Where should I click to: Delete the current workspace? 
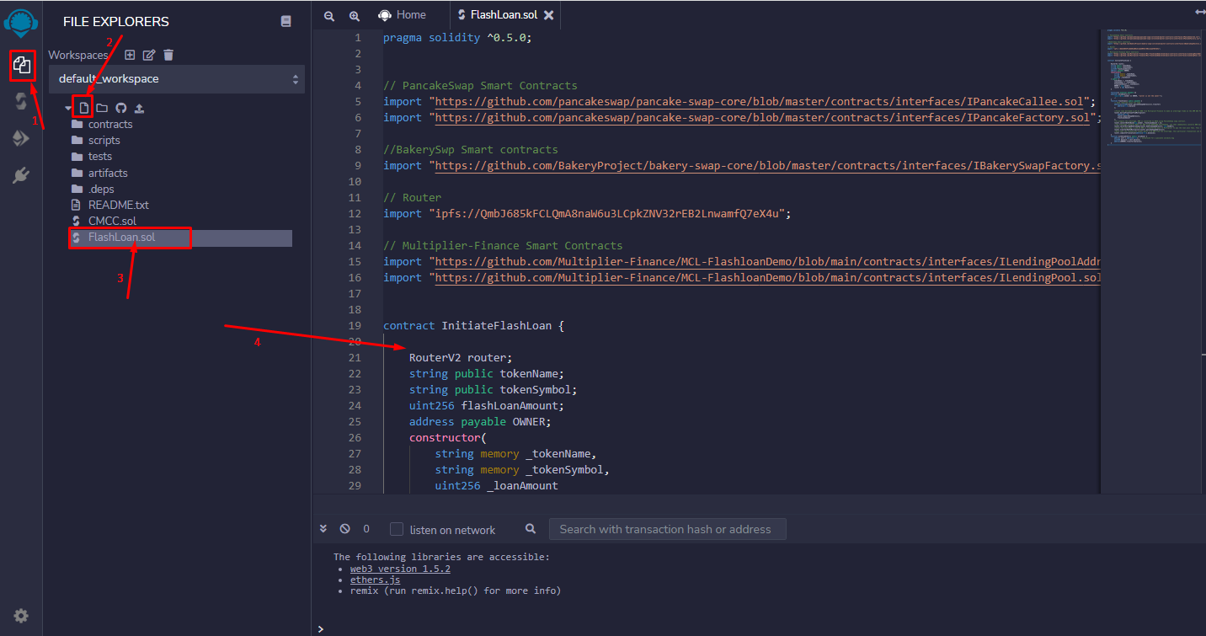click(x=168, y=55)
